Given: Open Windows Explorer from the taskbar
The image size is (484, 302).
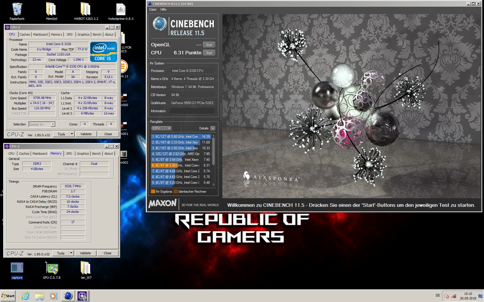Looking at the screenshot, I should point(39,296).
